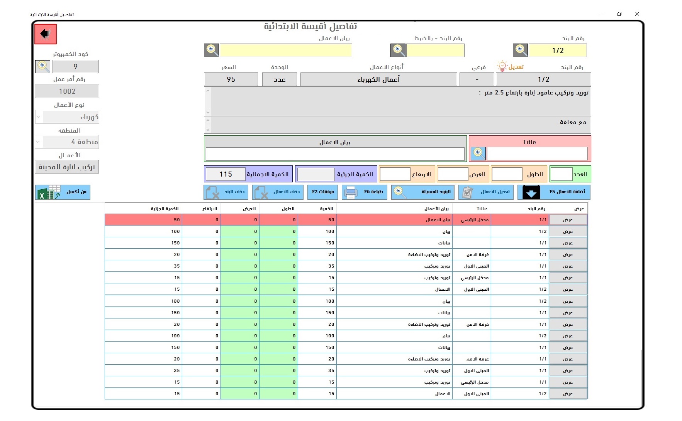This screenshot has height=421, width=682.
Task: Click yellow بيان الاعمال search field
Action: coord(286,50)
